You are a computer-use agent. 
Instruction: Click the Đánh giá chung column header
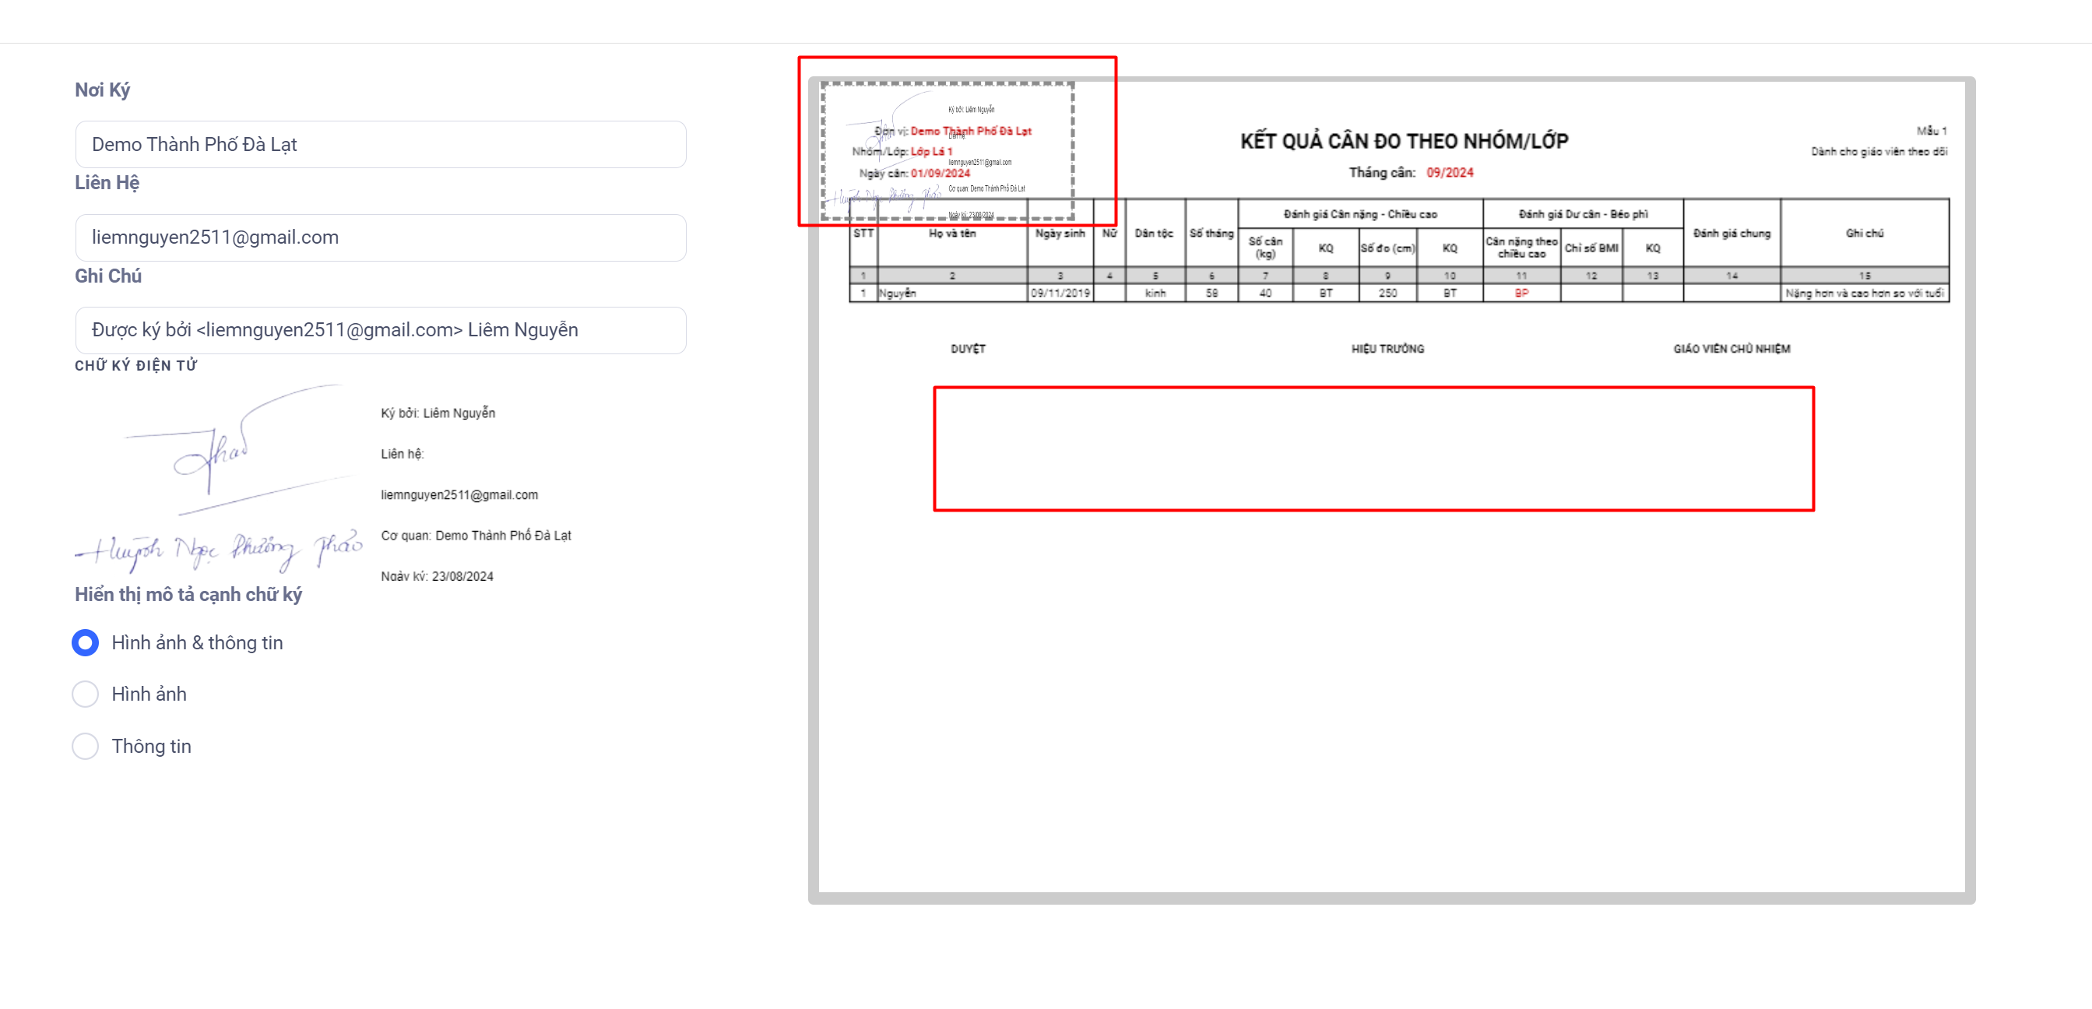[x=1731, y=233]
